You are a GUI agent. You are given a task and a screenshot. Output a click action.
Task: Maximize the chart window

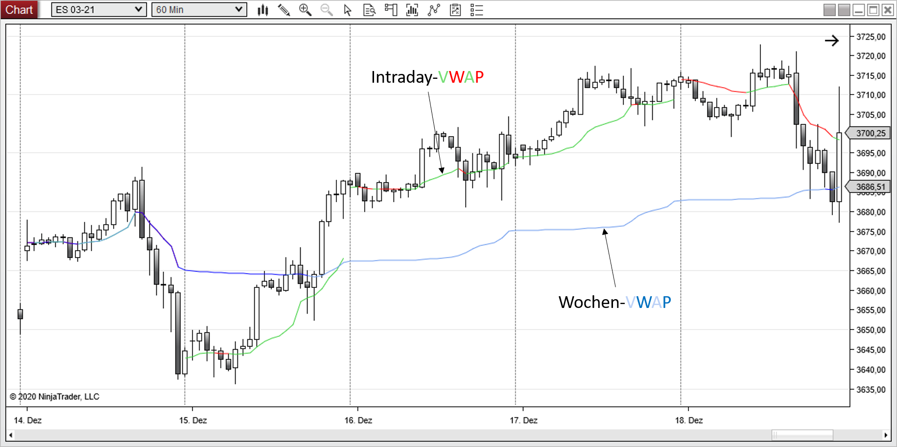coord(873,10)
